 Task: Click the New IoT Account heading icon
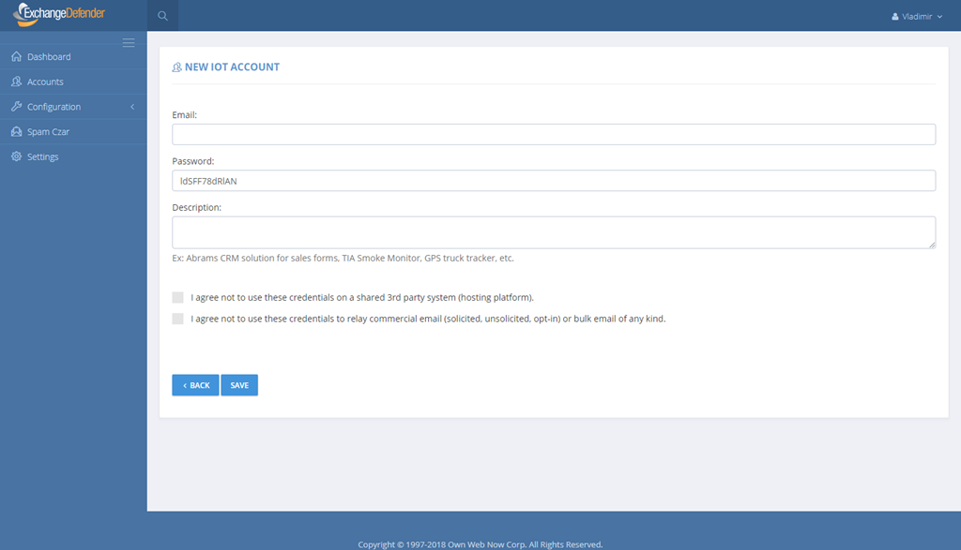click(x=177, y=67)
